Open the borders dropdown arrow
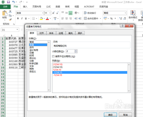The height and width of the screenshot is (117, 143). pyautogui.click(x=36, y=19)
